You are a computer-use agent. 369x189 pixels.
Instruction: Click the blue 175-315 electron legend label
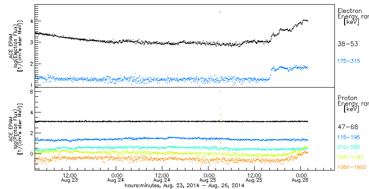tap(349, 61)
